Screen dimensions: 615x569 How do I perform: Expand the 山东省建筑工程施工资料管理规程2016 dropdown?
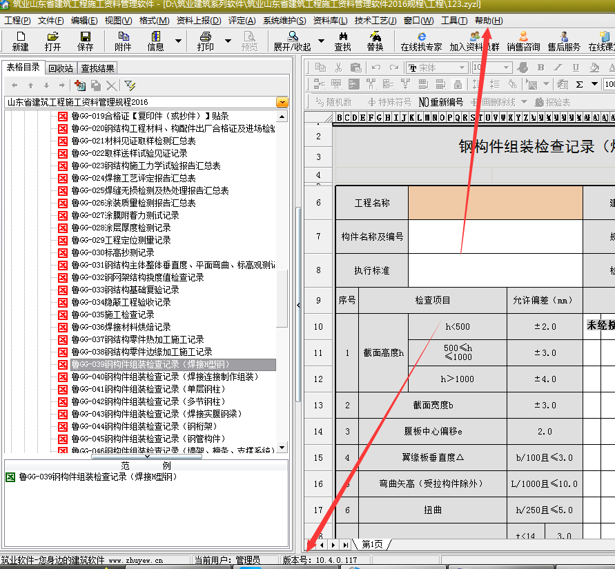282,102
